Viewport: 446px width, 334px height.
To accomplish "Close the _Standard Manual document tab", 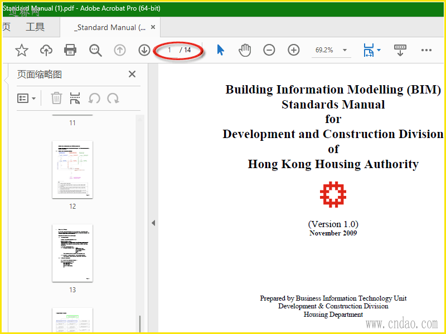I will click(153, 27).
